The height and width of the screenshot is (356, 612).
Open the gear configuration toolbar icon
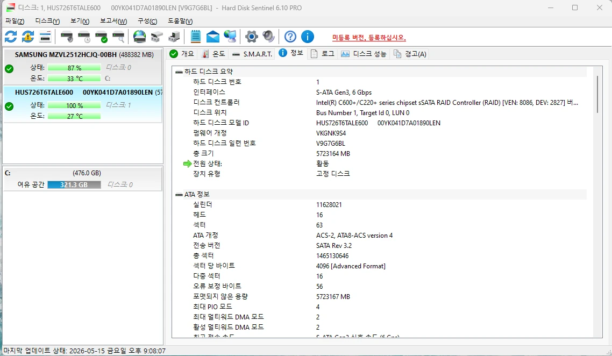(x=252, y=37)
